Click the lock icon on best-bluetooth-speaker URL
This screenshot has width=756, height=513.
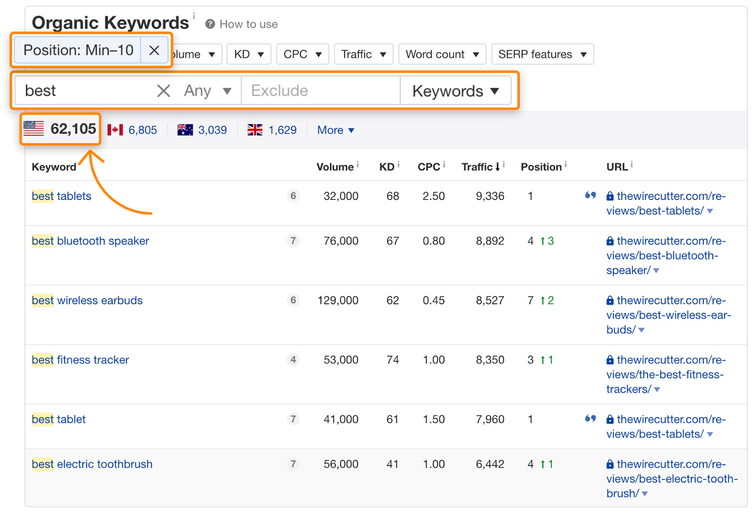(610, 241)
